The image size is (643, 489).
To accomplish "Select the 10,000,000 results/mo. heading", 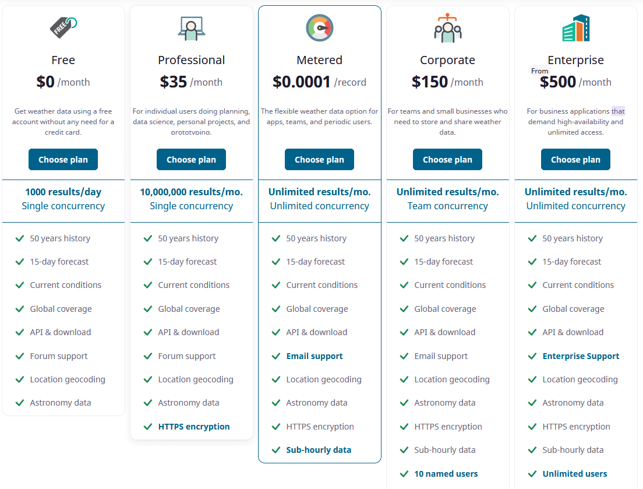I will click(x=191, y=192).
